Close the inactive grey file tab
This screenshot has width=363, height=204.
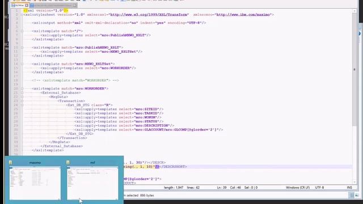coord(74,5)
